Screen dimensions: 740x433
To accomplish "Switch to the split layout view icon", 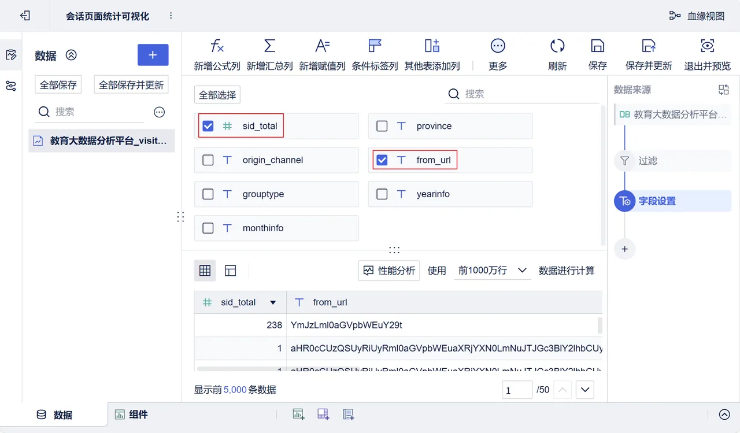I will coord(231,271).
